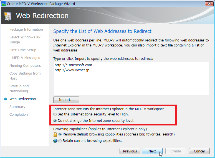Return to the Previous wizard page

click(x=130, y=151)
